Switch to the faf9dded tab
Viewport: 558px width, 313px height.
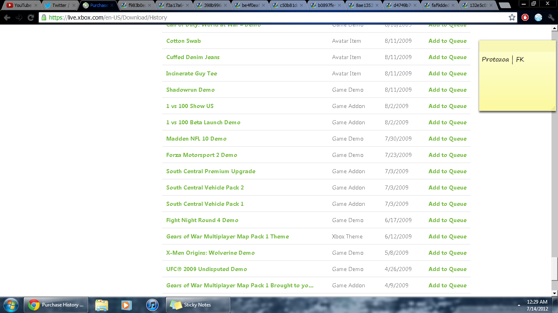coord(438,5)
